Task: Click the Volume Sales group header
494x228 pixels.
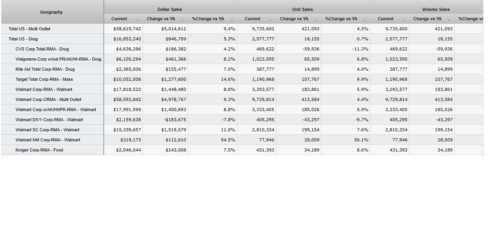Action: (436, 9)
